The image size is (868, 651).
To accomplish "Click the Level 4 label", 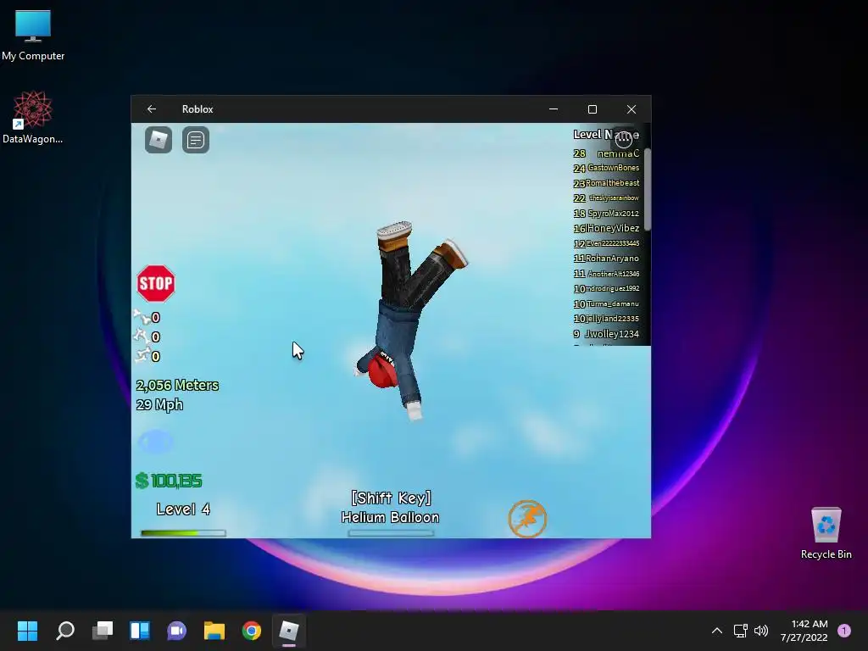I will (x=183, y=509).
